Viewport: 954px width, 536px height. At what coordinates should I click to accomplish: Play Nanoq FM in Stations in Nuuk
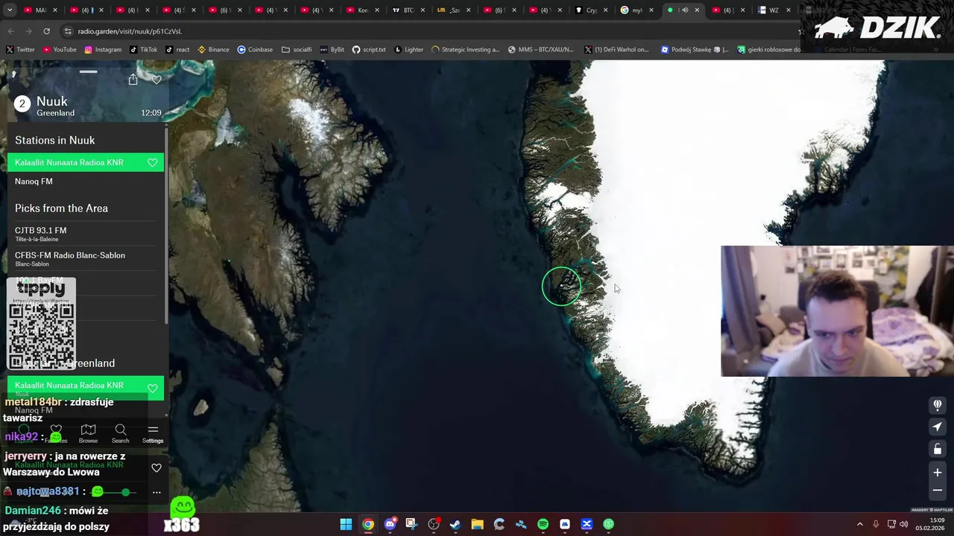click(x=86, y=182)
